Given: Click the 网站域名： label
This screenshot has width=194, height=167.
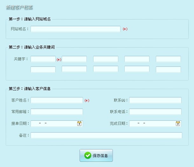Looking at the screenshot, I should pos(20,29).
